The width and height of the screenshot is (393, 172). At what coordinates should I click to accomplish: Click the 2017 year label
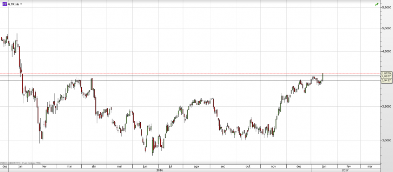click(345, 170)
